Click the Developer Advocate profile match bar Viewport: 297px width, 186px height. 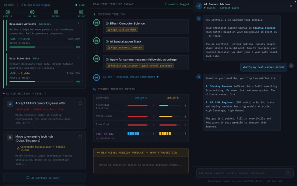(x=41, y=47)
